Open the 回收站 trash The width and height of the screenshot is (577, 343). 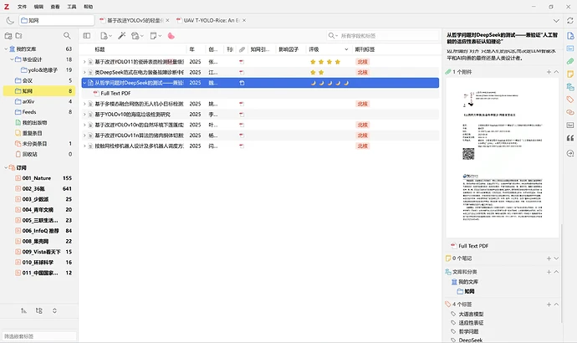pyautogui.click(x=39, y=154)
